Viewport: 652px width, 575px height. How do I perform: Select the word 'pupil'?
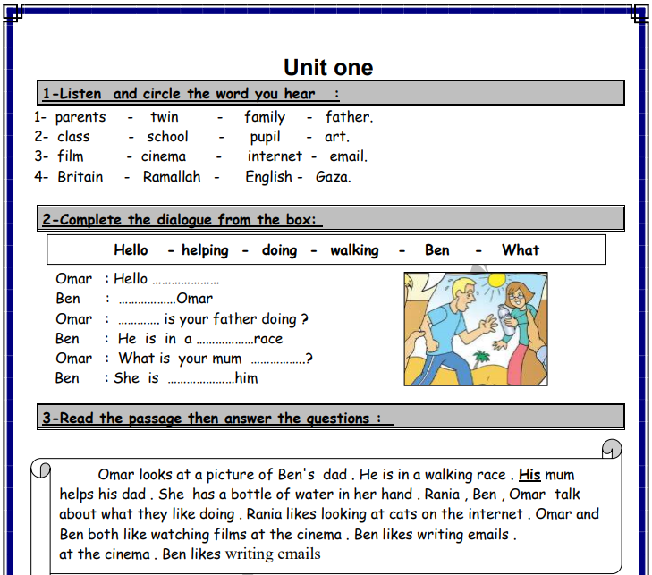(x=266, y=137)
